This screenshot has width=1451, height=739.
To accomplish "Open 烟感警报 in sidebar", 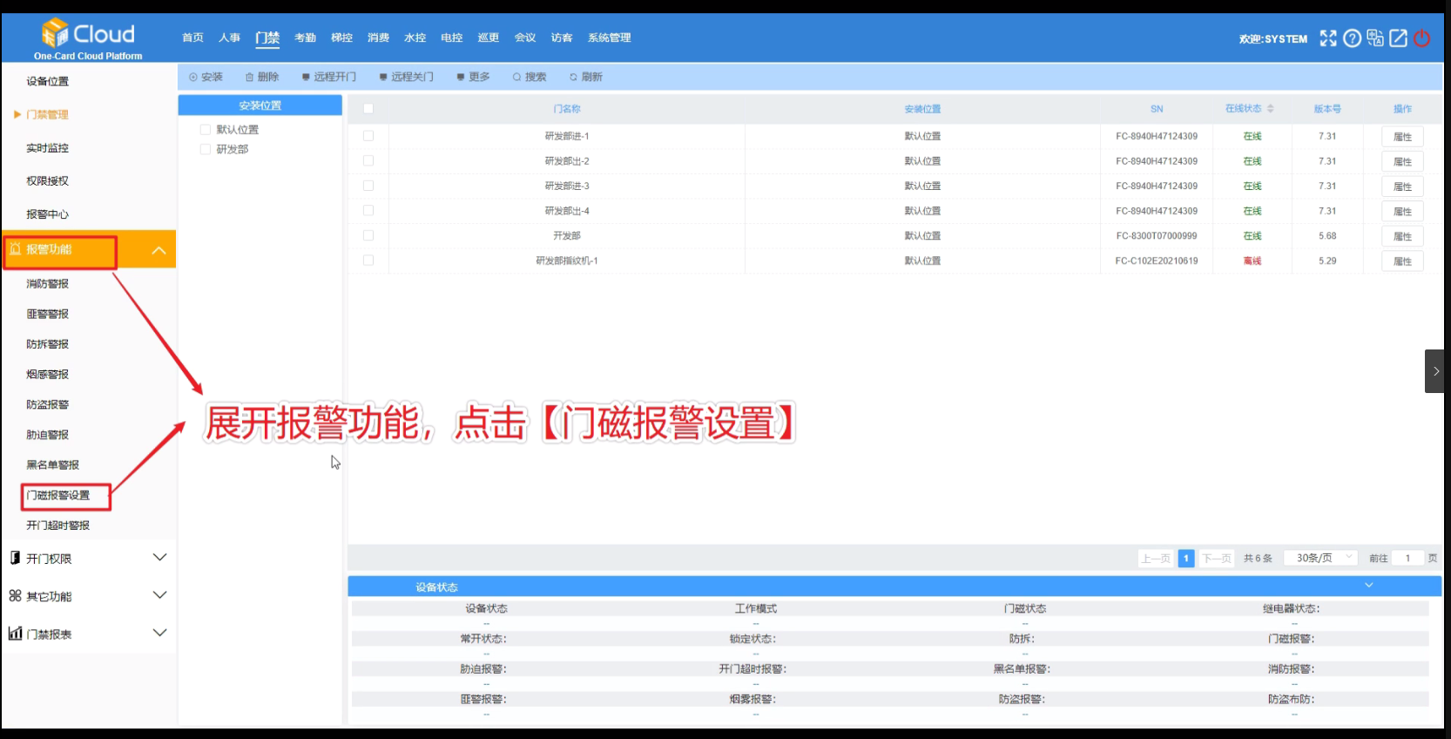I will pos(47,374).
